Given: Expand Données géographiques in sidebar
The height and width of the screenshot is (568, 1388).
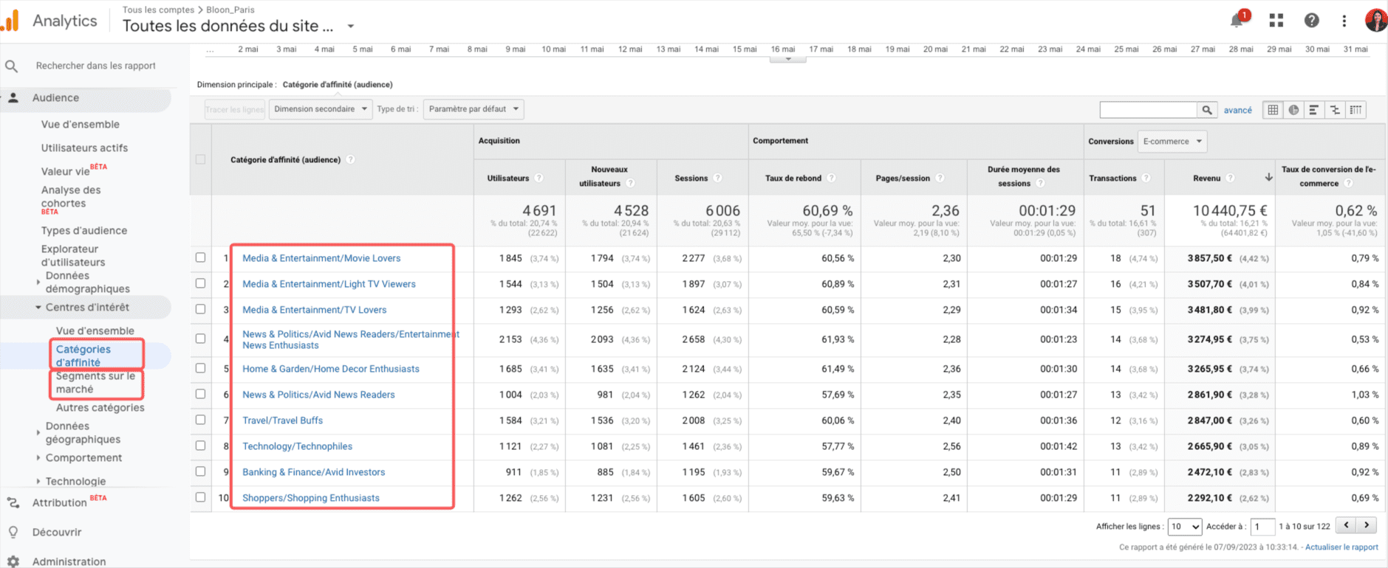Looking at the screenshot, I should 38,433.
